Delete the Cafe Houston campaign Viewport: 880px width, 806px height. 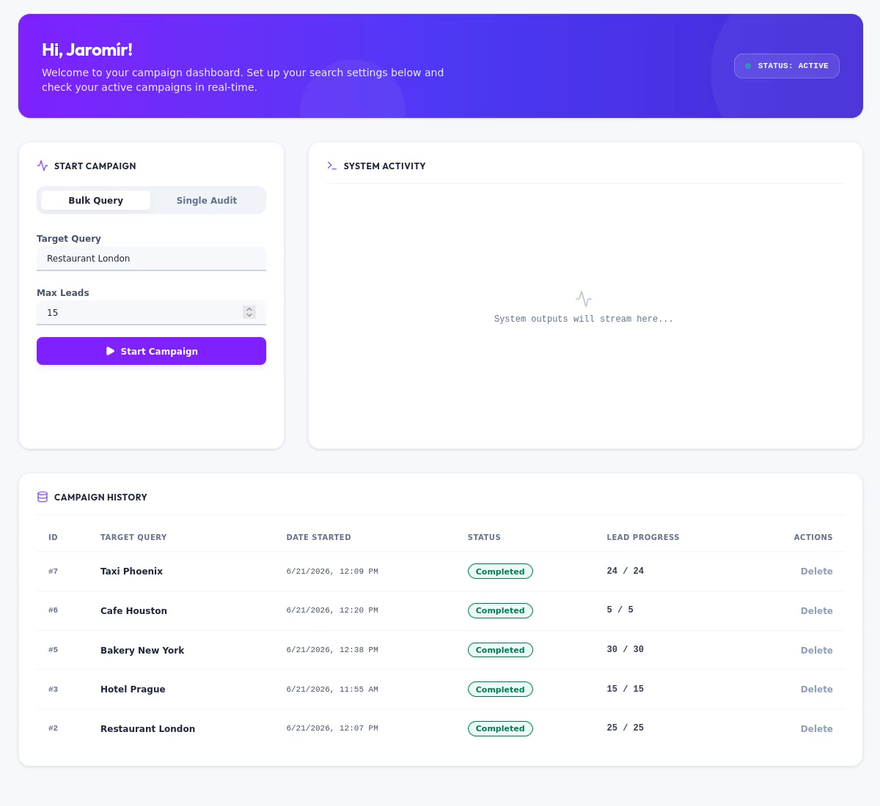816,611
